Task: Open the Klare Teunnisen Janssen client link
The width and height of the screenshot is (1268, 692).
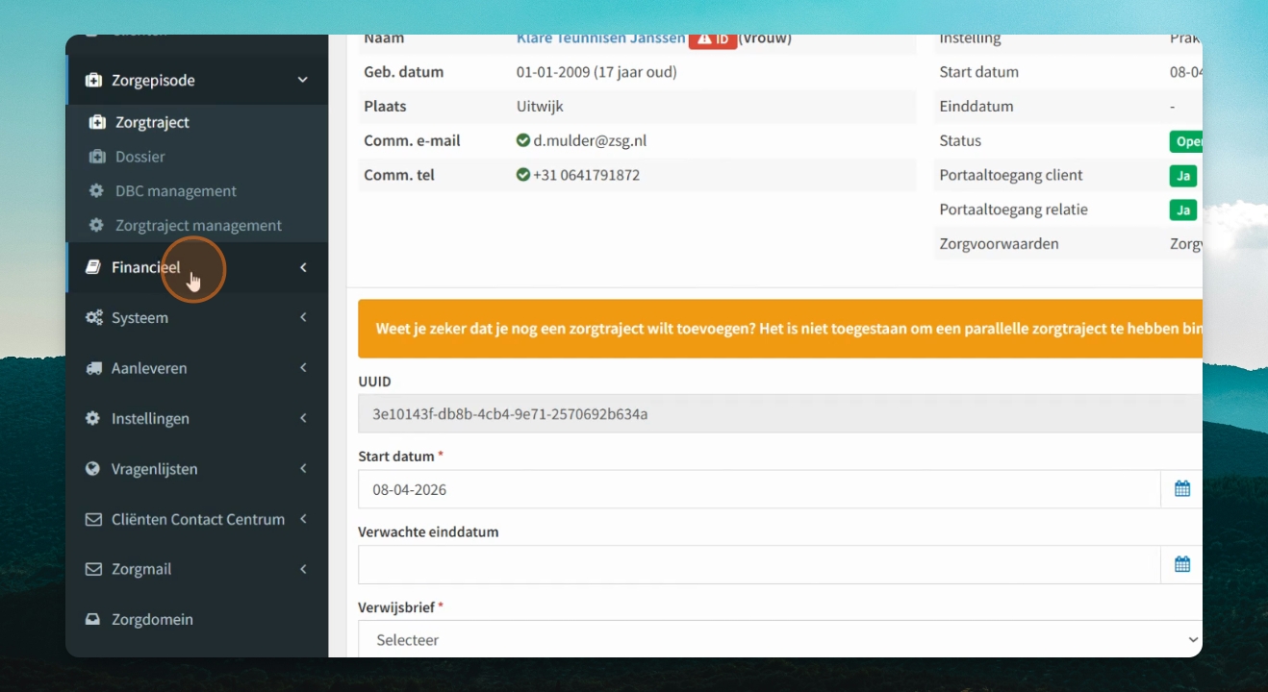Action: [601, 38]
